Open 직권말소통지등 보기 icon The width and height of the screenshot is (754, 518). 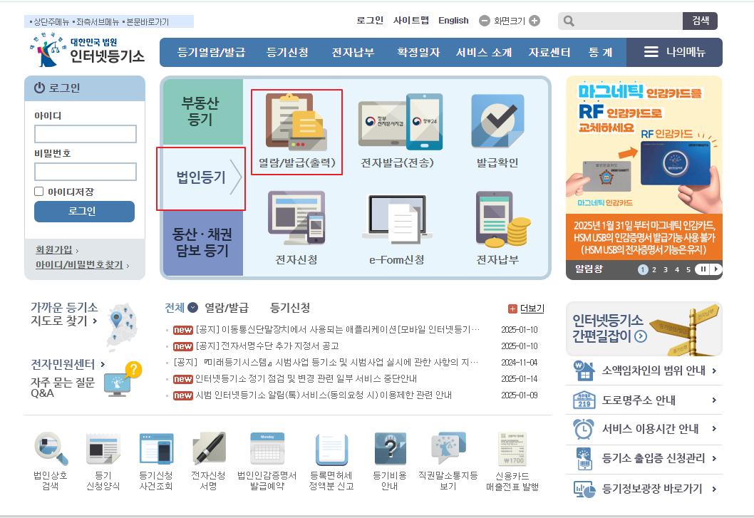click(x=448, y=447)
